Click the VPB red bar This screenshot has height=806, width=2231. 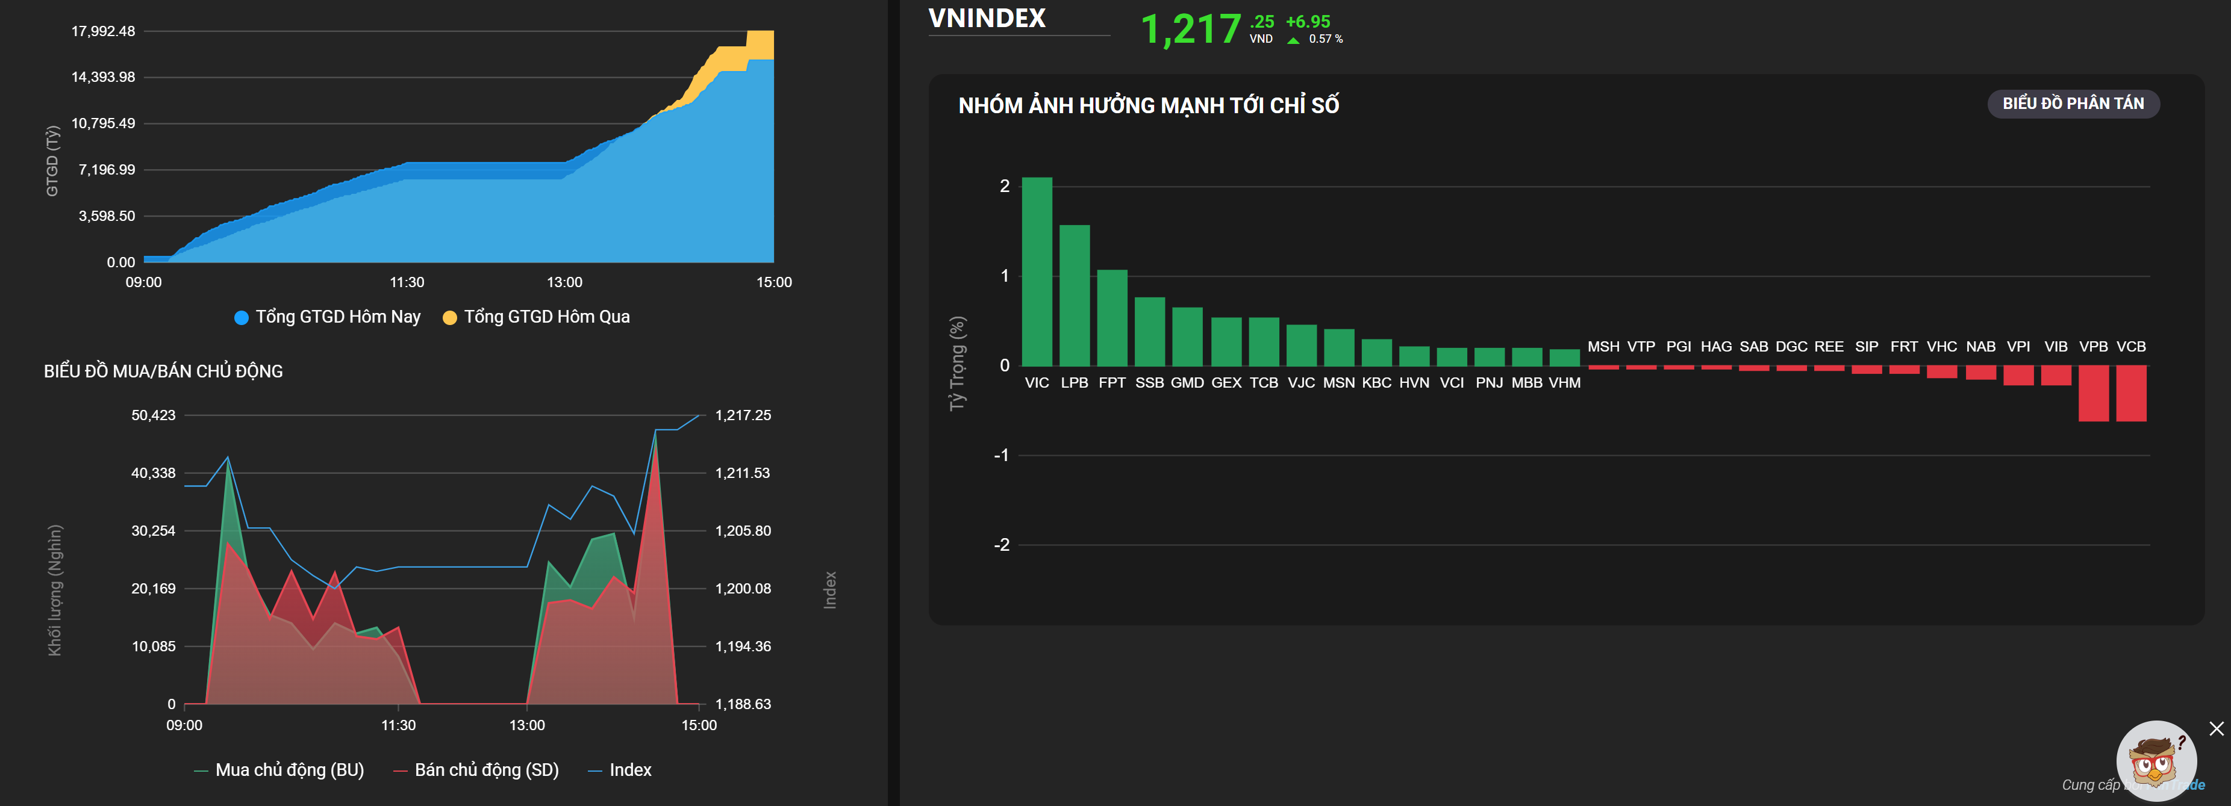click(x=2093, y=393)
